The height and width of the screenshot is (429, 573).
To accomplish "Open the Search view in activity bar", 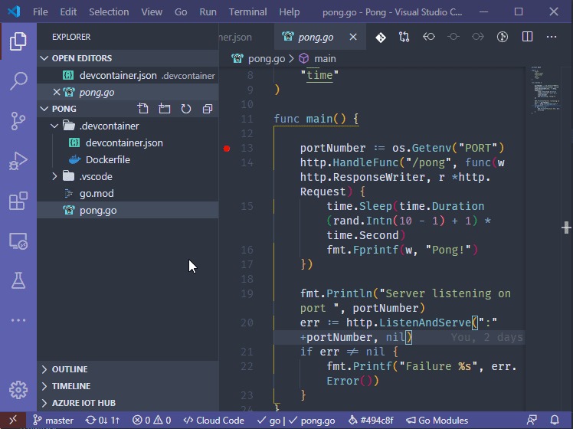I will point(18,80).
